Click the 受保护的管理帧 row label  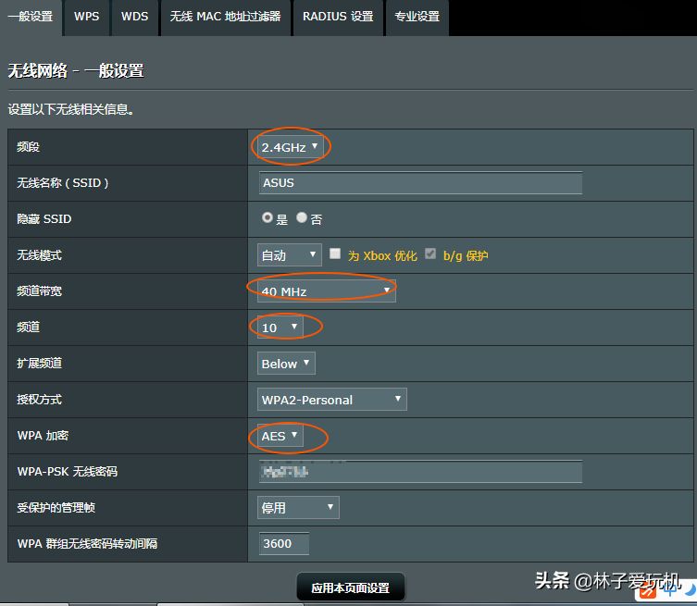point(56,508)
